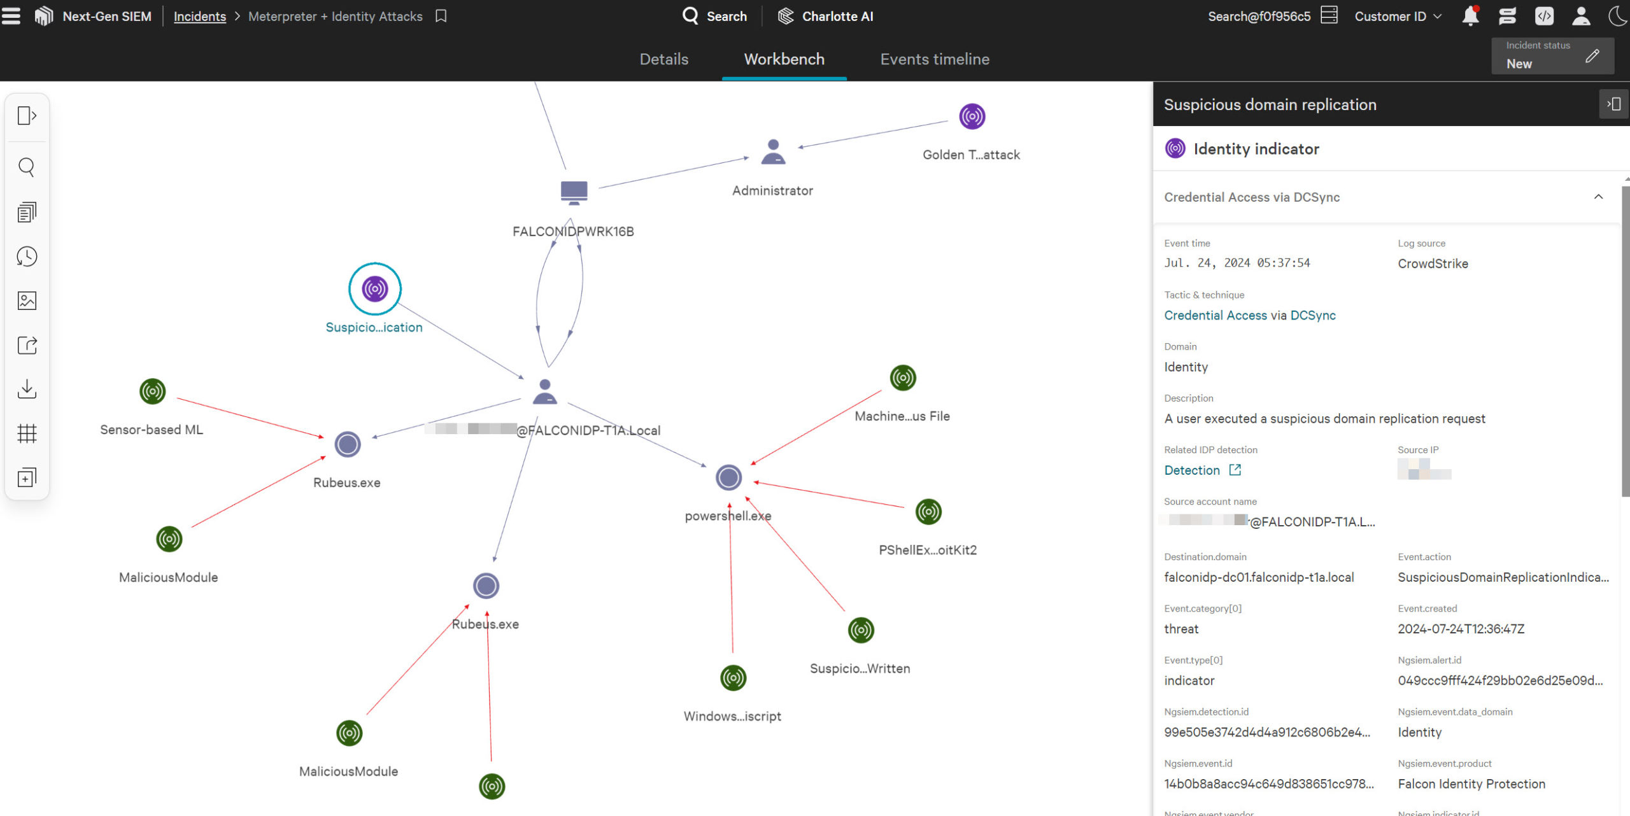Collapse the Credential Access via DCSync section
This screenshot has height=816, width=1630.
click(x=1598, y=197)
